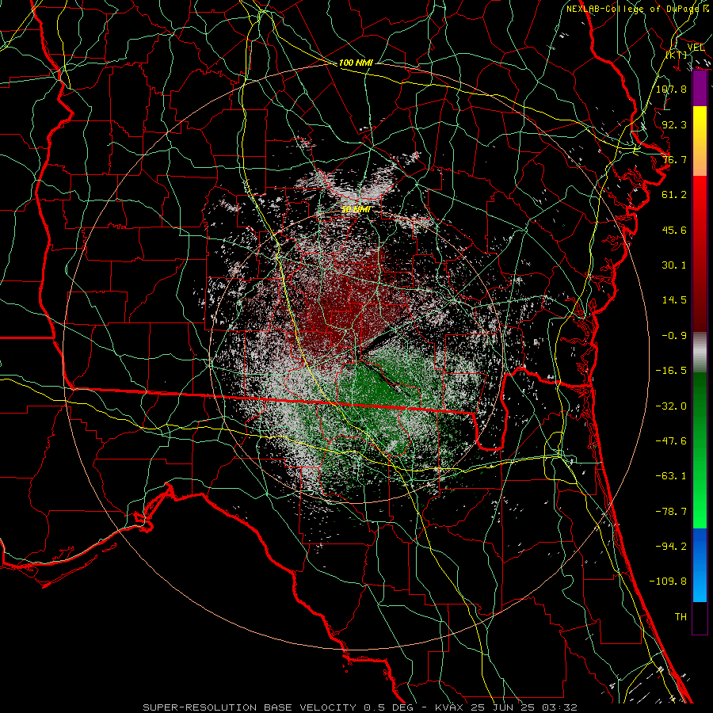Pick the yellow segment of the velocity scale
Image resolution: width=713 pixels, height=713 pixels.
click(700, 124)
